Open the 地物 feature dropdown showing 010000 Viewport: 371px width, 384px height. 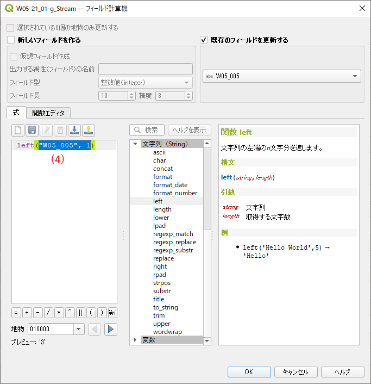pos(79,329)
